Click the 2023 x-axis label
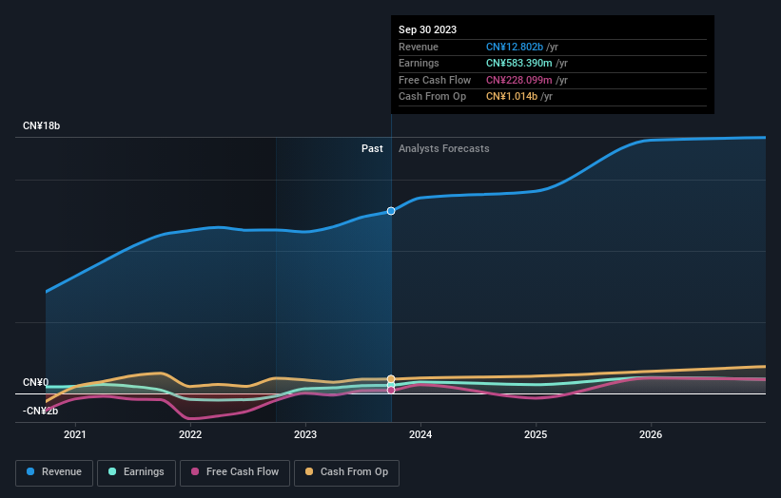 [305, 435]
